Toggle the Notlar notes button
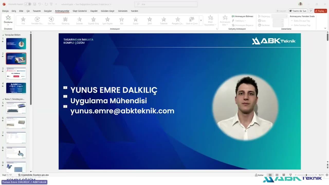The image size is (329, 185). click(259, 175)
